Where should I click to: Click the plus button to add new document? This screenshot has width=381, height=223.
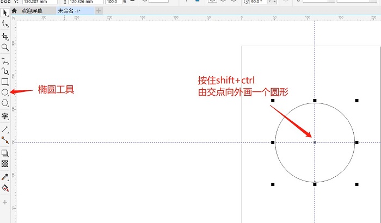99,10
